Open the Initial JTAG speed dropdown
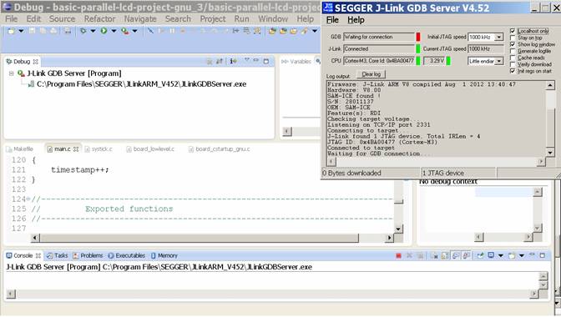The width and height of the screenshot is (561, 317). [498, 38]
